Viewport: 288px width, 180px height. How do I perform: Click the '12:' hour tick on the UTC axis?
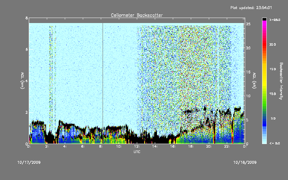pyautogui.click(x=137, y=147)
